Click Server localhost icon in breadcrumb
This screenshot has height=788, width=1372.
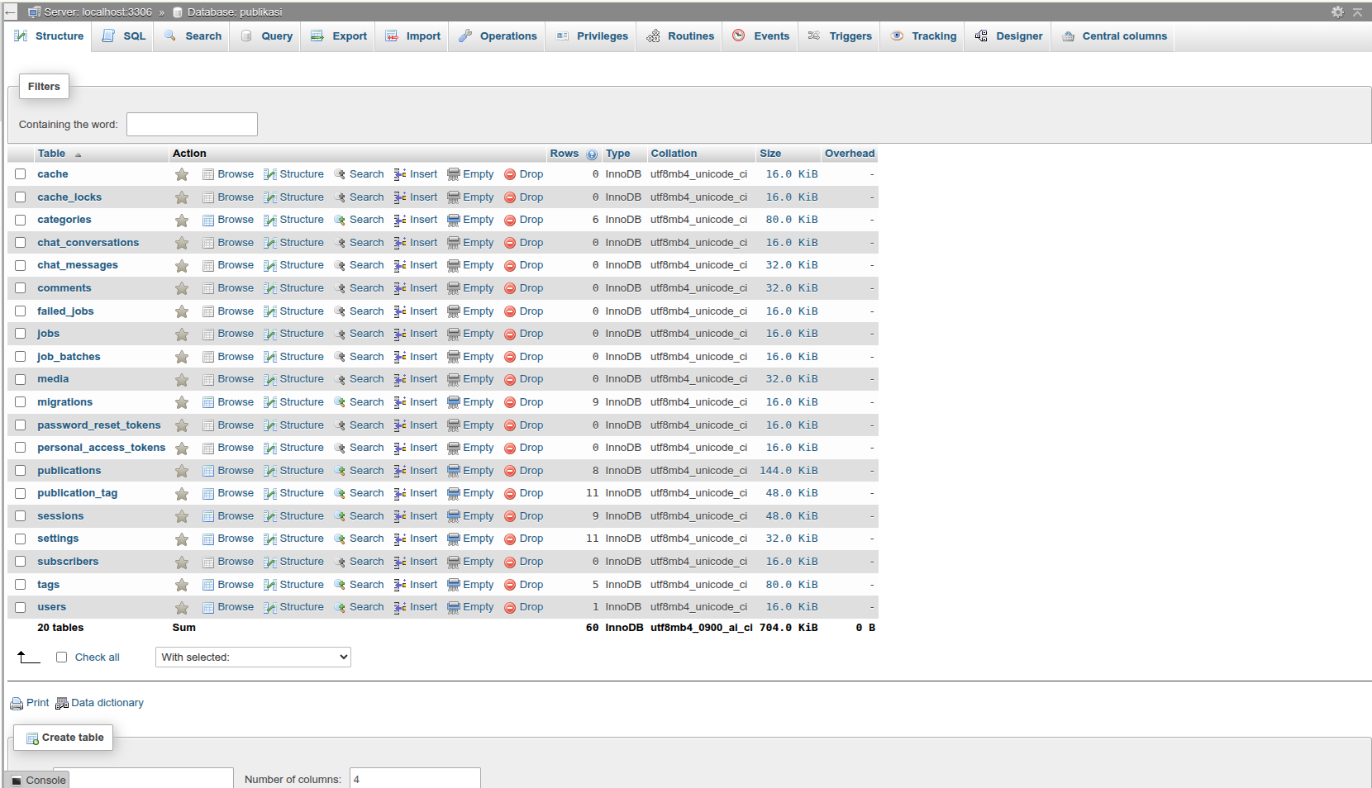34,12
